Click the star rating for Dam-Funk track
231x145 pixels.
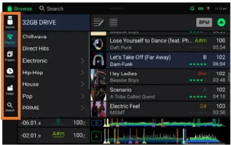pyautogui.click(x=198, y=64)
